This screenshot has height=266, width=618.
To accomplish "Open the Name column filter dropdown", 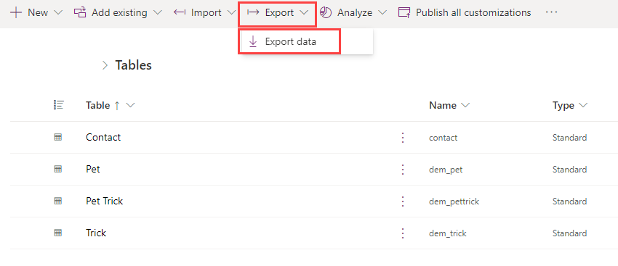I will (x=465, y=105).
